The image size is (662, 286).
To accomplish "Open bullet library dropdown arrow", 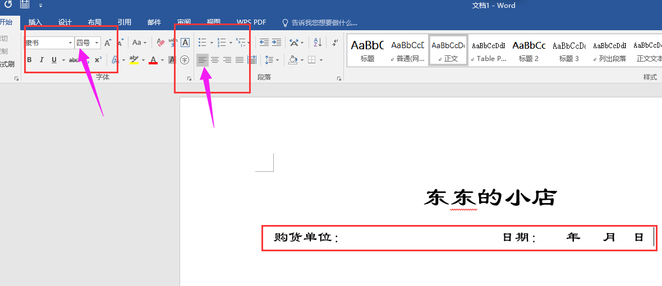I will tap(212, 43).
